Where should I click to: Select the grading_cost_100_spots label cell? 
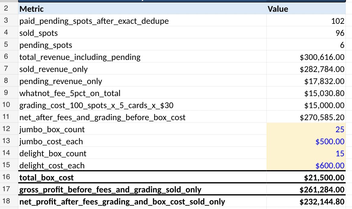click(x=142, y=105)
